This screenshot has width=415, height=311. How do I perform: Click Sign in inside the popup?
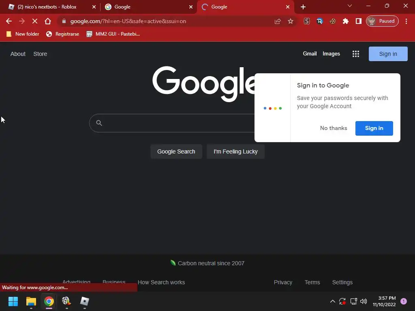click(x=374, y=128)
